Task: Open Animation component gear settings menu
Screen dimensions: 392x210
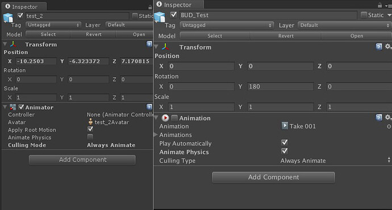Action: point(388,117)
